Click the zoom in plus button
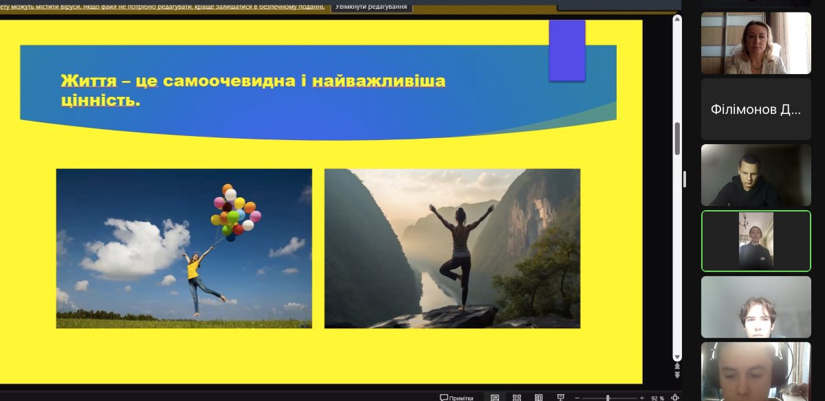This screenshot has width=825, height=401. pos(641,398)
